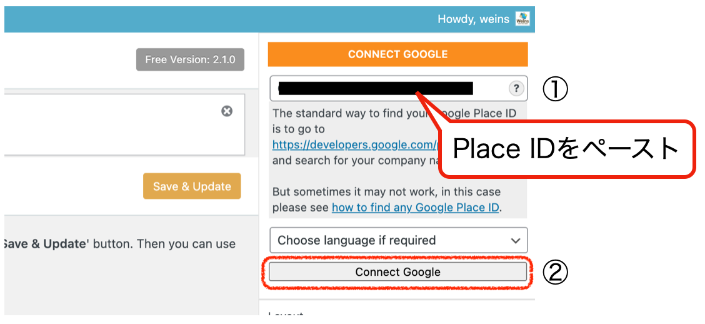Click the Free Version: 2.1.0 badge
This screenshot has width=705, height=324.
[x=190, y=60]
